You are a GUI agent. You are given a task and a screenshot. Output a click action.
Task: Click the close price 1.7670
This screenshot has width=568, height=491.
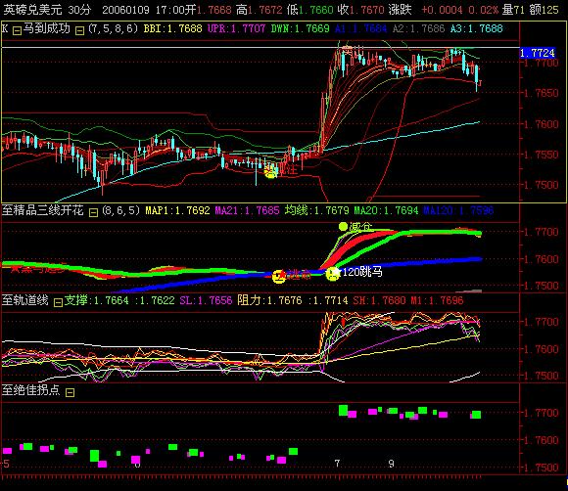(x=366, y=10)
